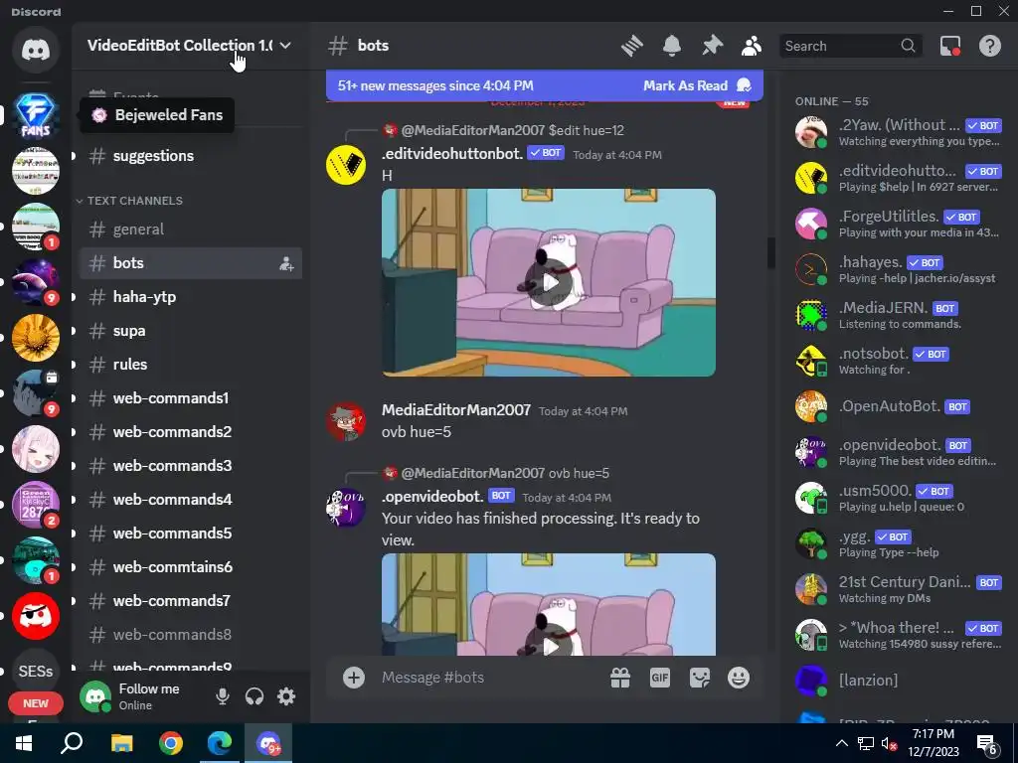Open the sunflower server icon
Screen dimensions: 1018x763
pos(36,338)
